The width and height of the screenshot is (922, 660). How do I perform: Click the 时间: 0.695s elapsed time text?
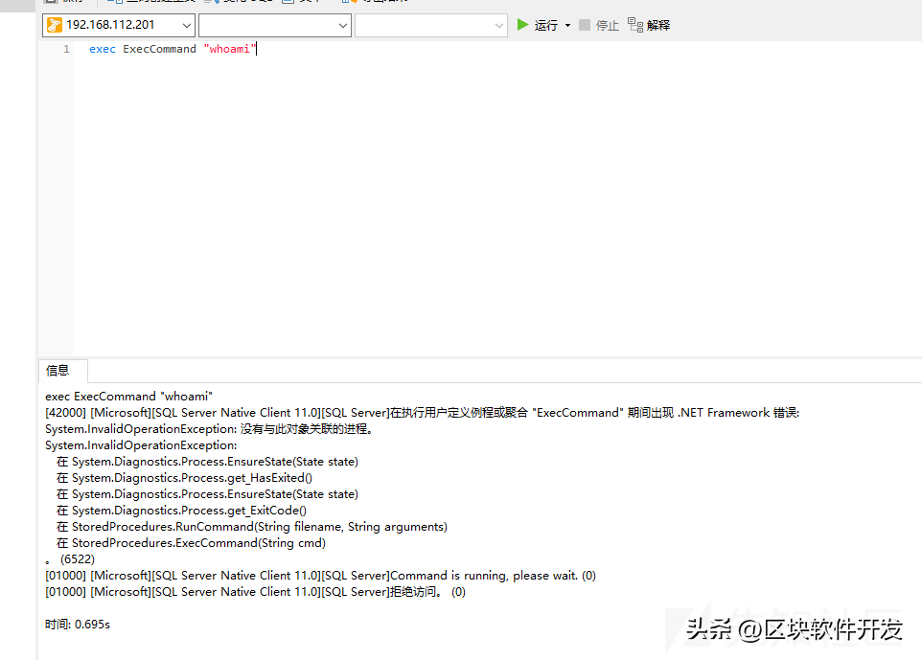pos(78,625)
